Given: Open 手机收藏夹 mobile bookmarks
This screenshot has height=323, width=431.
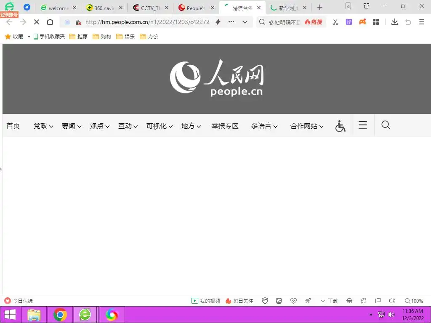Looking at the screenshot, I should pyautogui.click(x=49, y=37).
